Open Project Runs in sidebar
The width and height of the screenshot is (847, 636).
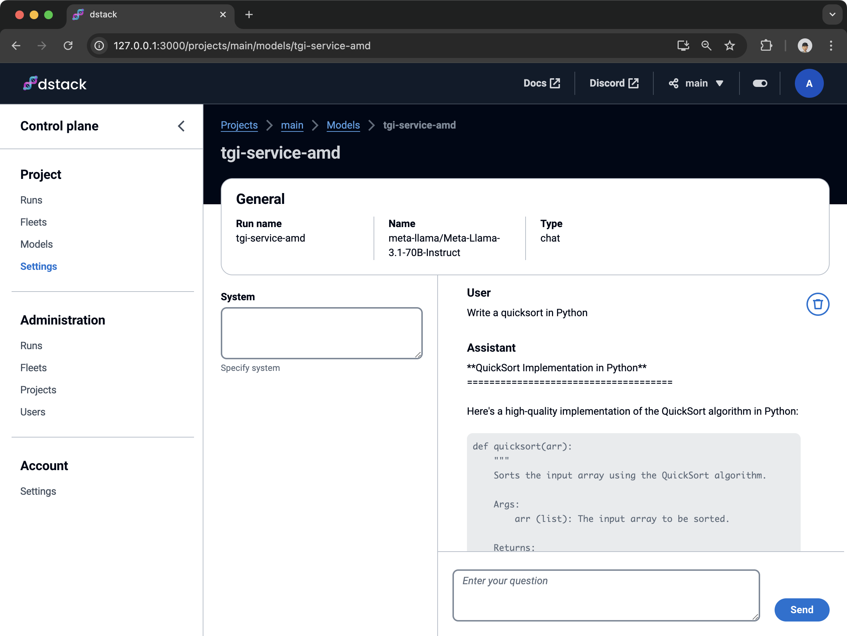[31, 200]
